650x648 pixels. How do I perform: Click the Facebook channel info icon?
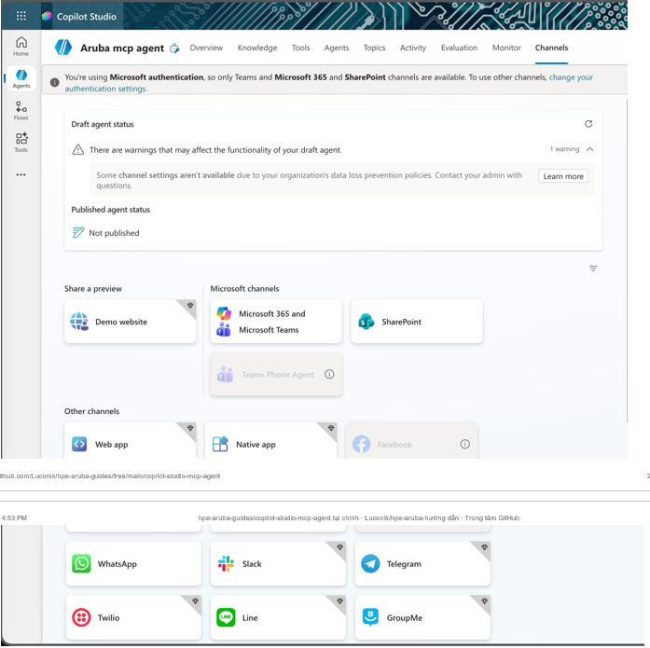click(x=464, y=444)
